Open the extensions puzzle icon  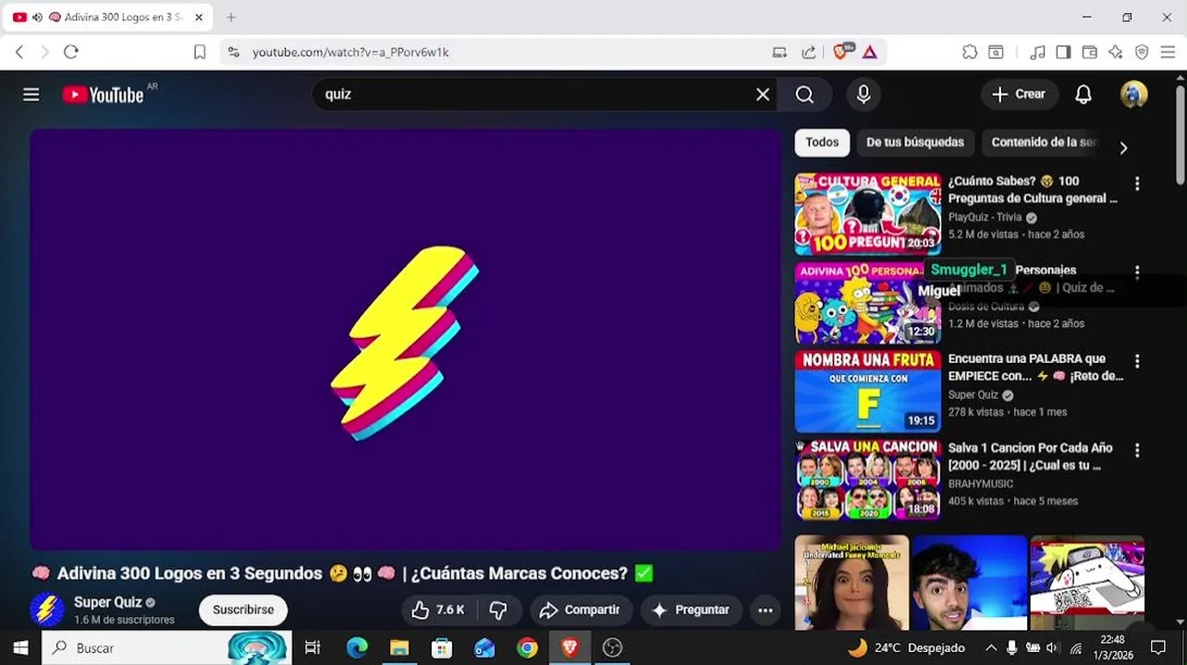coord(970,52)
